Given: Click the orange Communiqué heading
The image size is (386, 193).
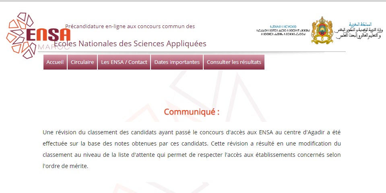Looking at the screenshot, I should click(192, 112).
